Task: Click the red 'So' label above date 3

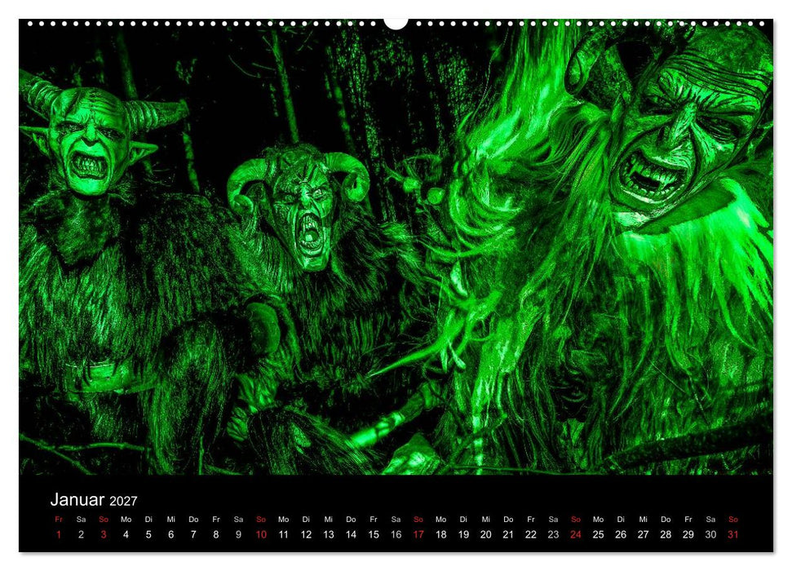Action: (x=104, y=520)
